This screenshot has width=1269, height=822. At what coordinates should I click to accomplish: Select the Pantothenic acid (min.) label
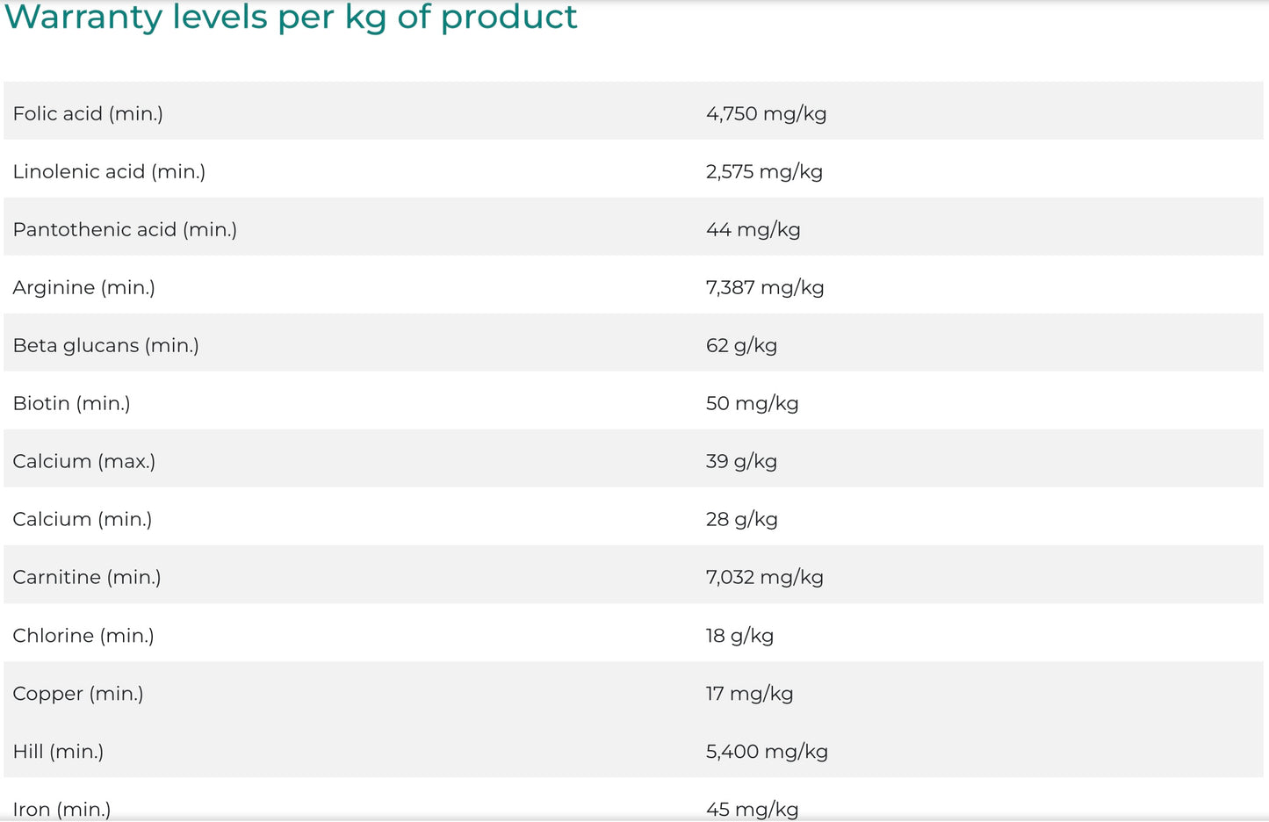[125, 229]
